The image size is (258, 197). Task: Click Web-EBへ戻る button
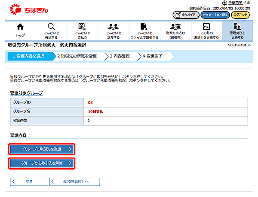pos(215,15)
